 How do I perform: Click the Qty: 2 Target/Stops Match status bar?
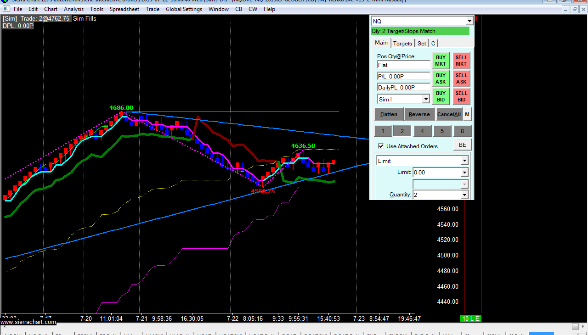click(420, 31)
